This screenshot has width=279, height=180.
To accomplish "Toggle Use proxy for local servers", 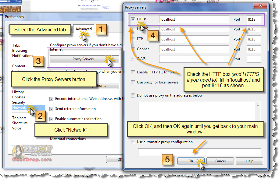I will tap(133, 82).
